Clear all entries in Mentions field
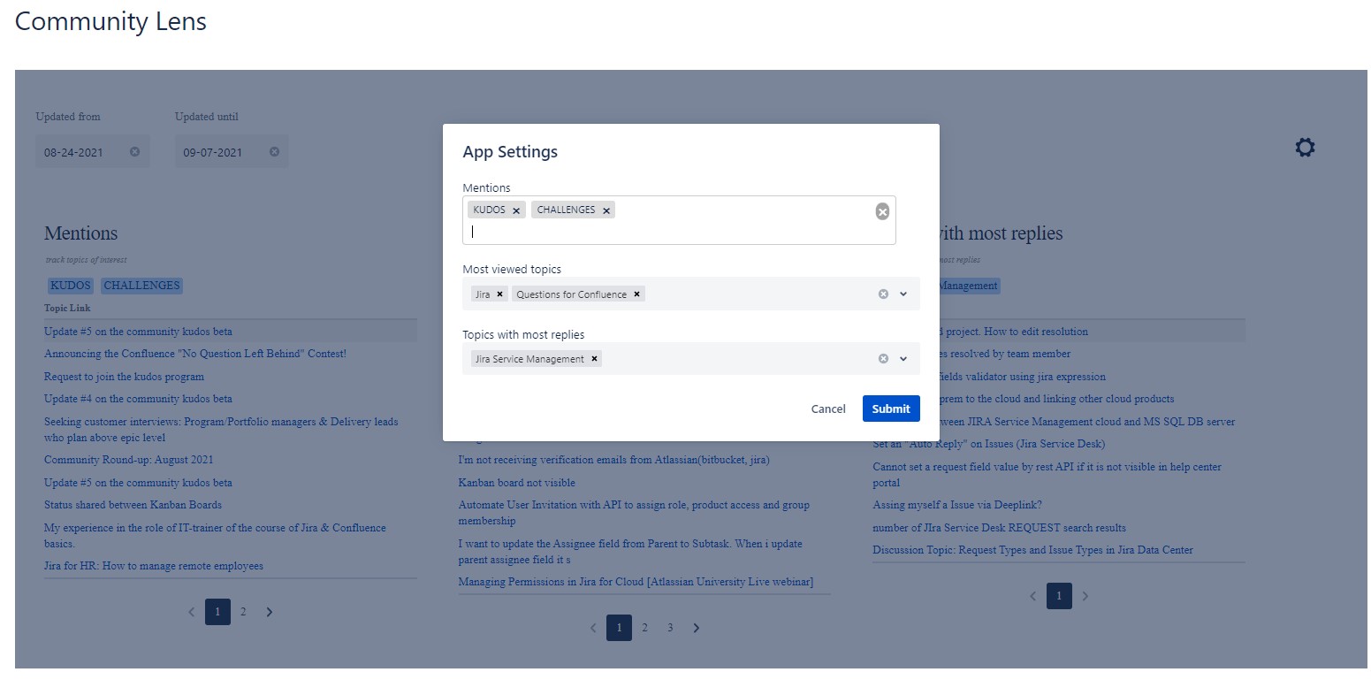The image size is (1371, 695). click(x=882, y=211)
